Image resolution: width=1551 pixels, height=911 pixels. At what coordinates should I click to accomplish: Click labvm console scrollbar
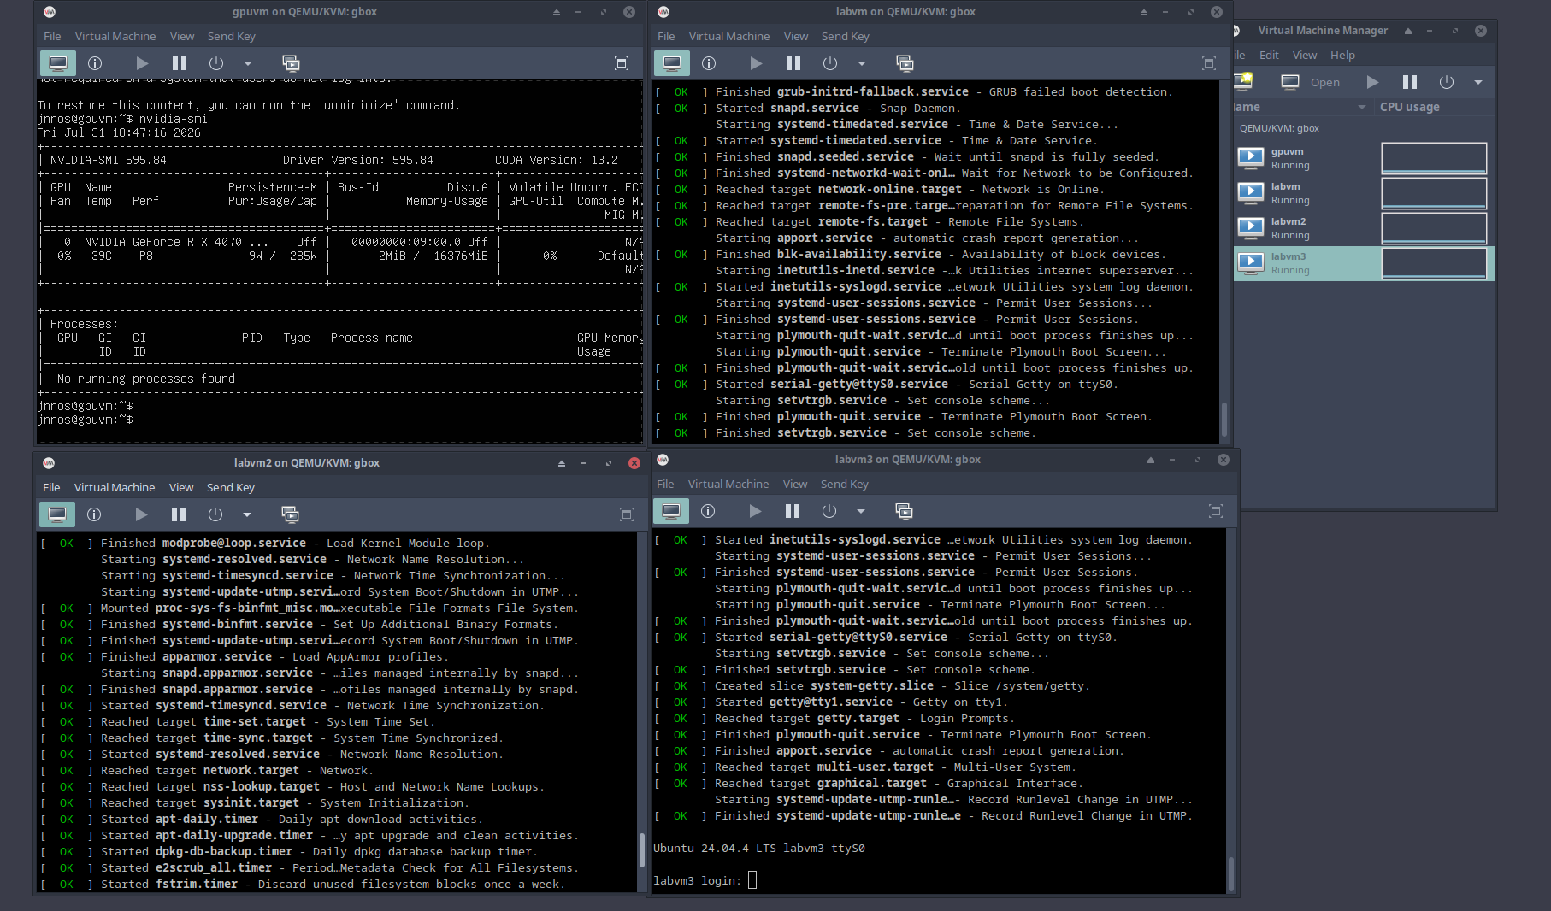coord(1224,419)
